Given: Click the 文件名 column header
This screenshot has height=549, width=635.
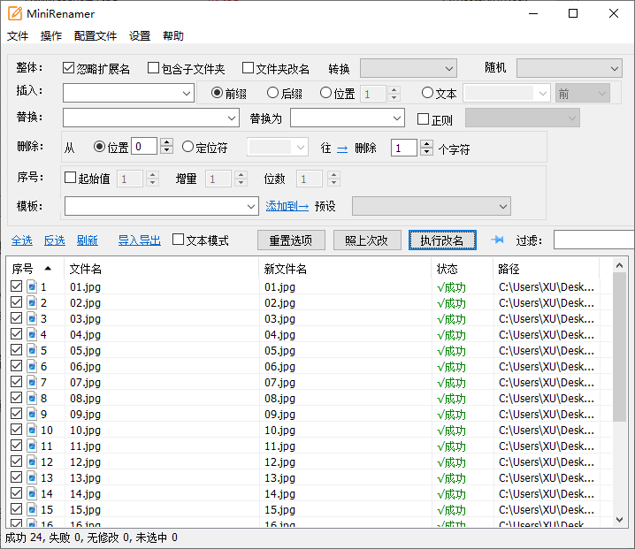Looking at the screenshot, I should coord(162,269).
